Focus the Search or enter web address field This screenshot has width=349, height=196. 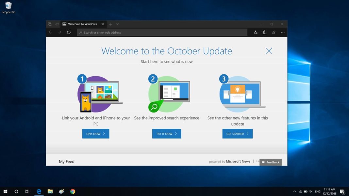[162, 32]
